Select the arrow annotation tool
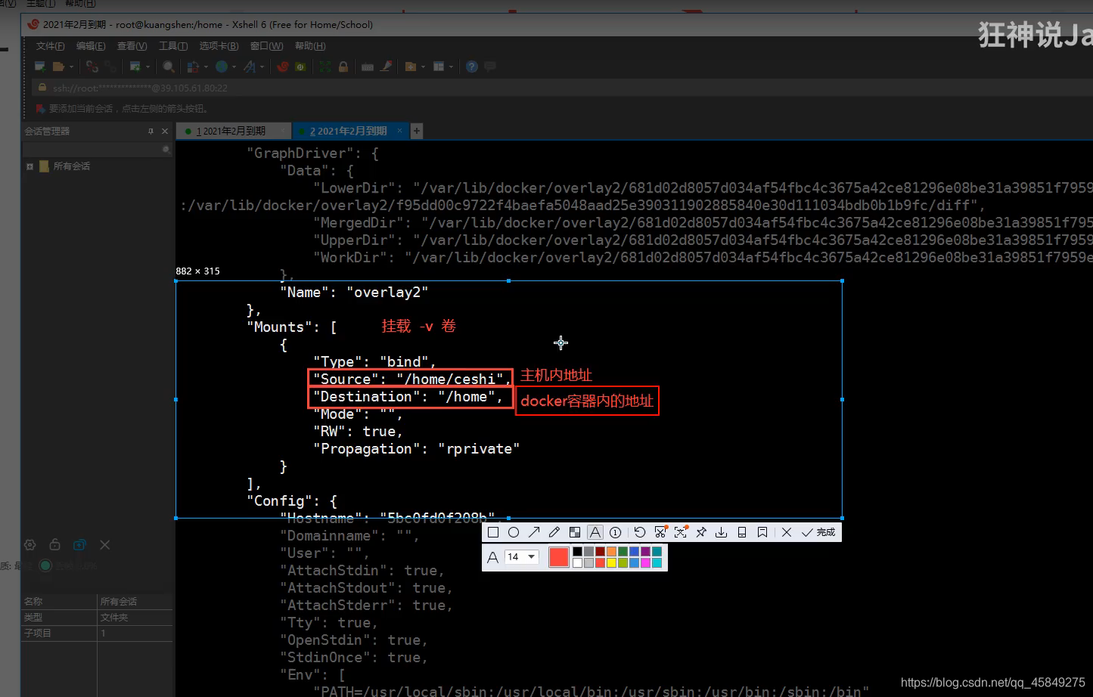 point(534,532)
